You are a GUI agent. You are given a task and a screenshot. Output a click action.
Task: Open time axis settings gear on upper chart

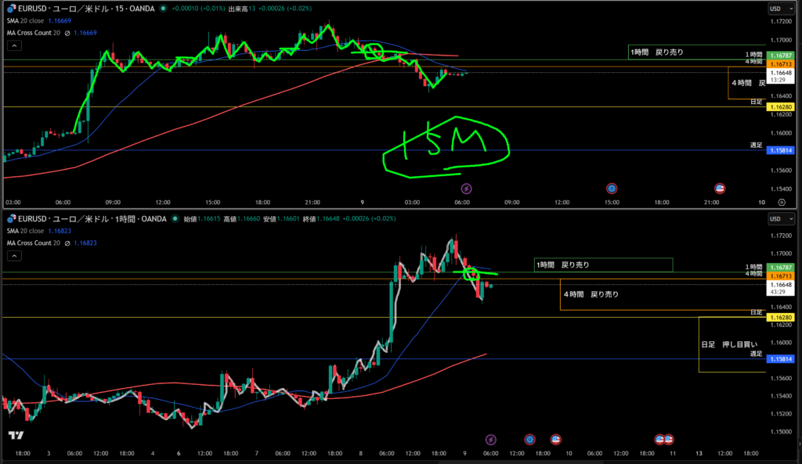(782, 202)
